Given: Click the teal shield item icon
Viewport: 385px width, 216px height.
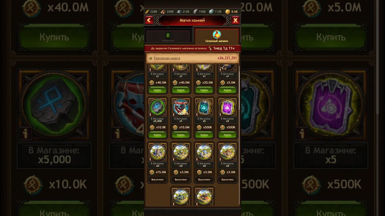Looking at the screenshot, I should point(204,107).
